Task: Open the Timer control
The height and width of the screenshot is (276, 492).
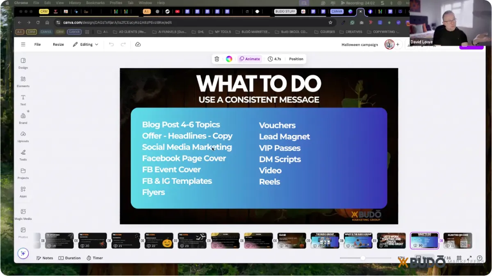Action: 95,258
